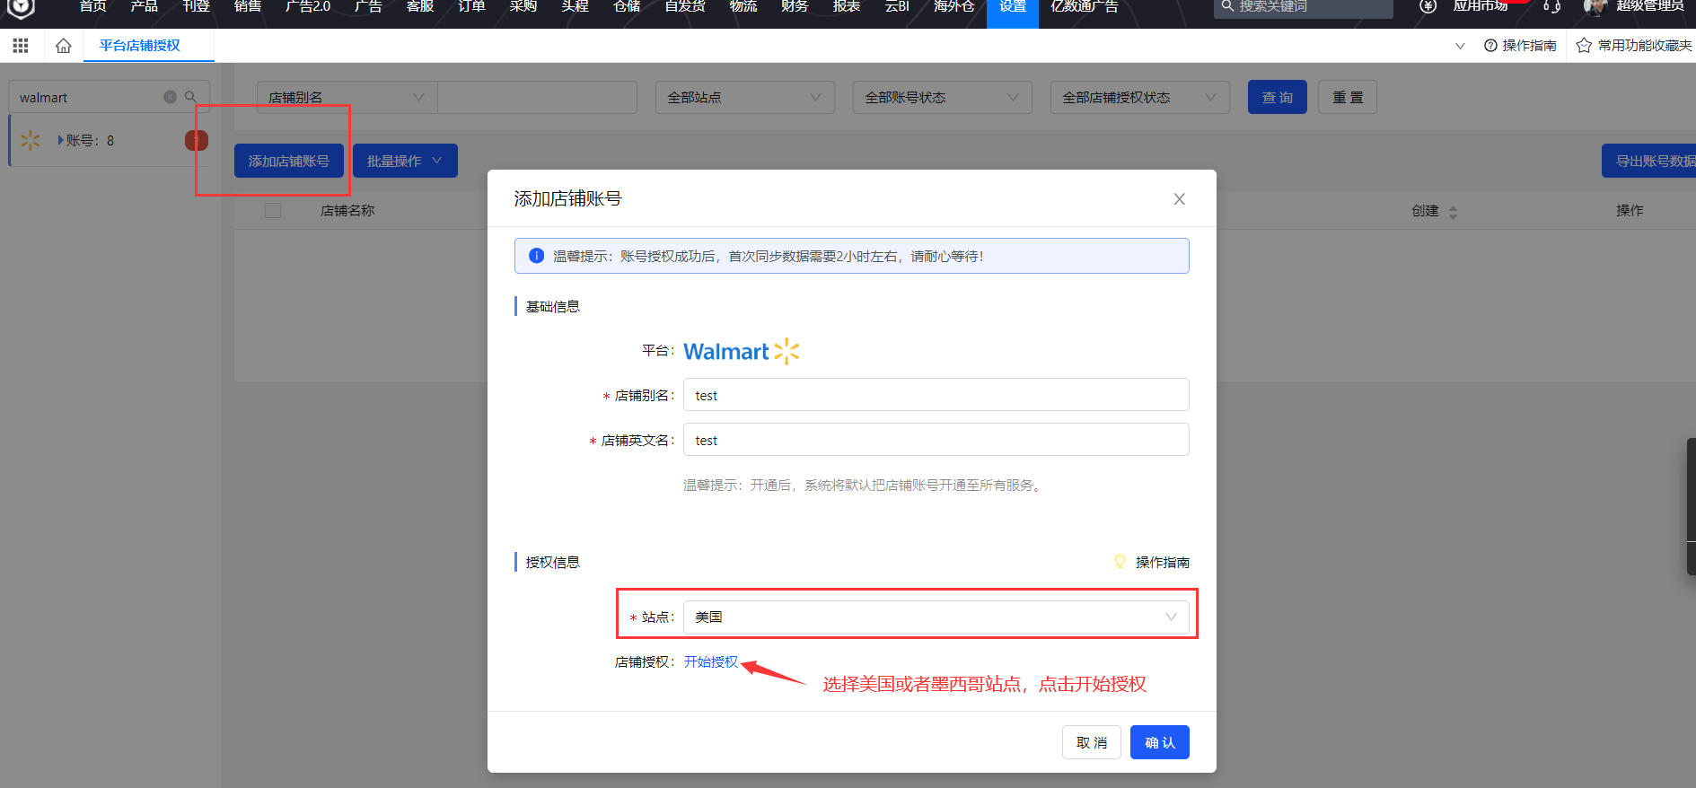The image size is (1696, 788).
Task: Click the 添加店铺账号 button
Action: point(289,161)
